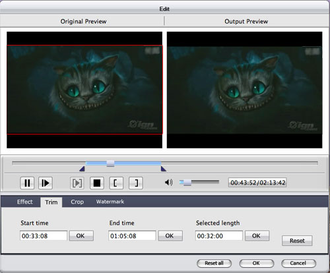
Task: Set trim start with the left bracket button
Action: click(x=116, y=183)
